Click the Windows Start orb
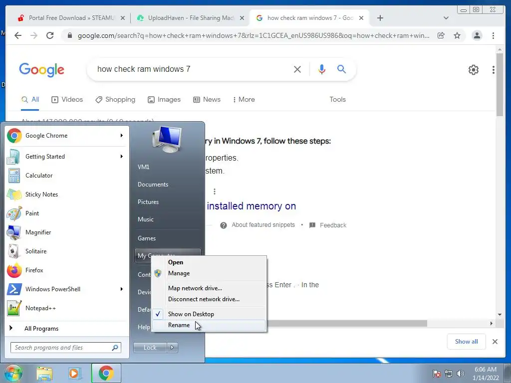This screenshot has width=511, height=383. coord(13,373)
